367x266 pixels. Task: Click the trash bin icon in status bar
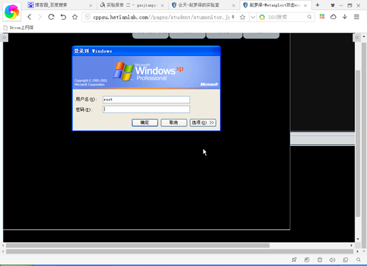(320, 259)
